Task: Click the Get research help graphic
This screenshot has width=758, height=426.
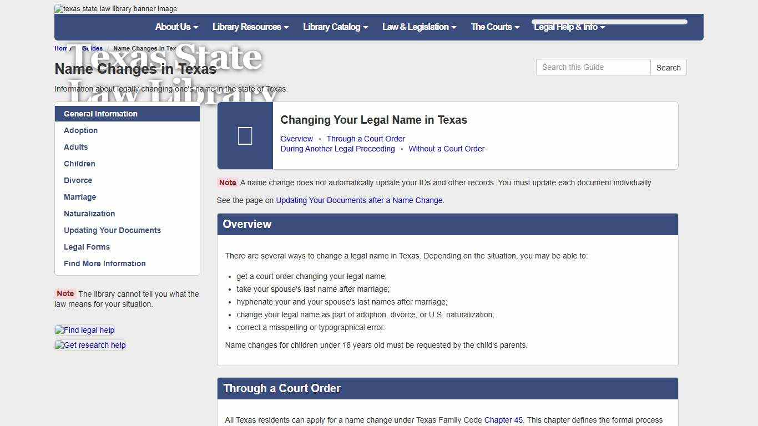Action: point(90,345)
